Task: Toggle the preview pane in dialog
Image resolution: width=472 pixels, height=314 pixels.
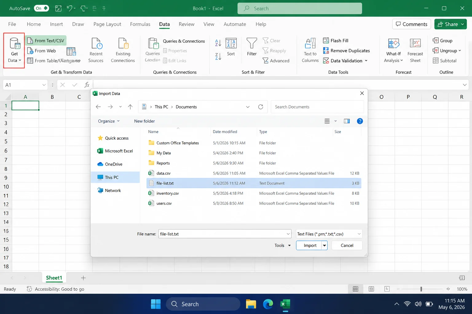Action: pos(347,121)
